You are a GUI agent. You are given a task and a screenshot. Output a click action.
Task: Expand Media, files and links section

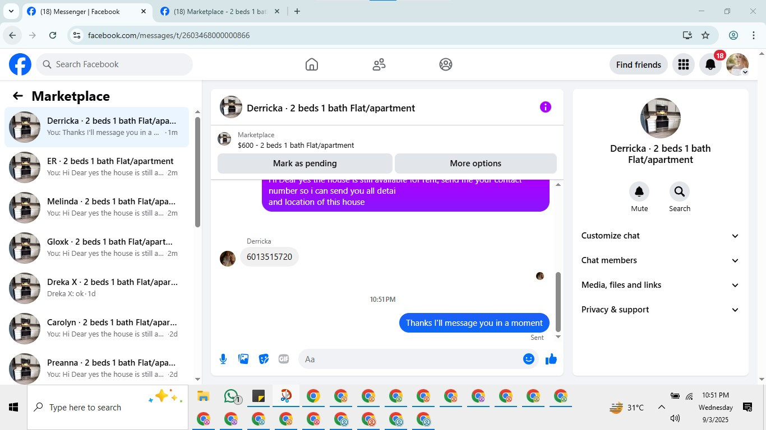(661, 285)
